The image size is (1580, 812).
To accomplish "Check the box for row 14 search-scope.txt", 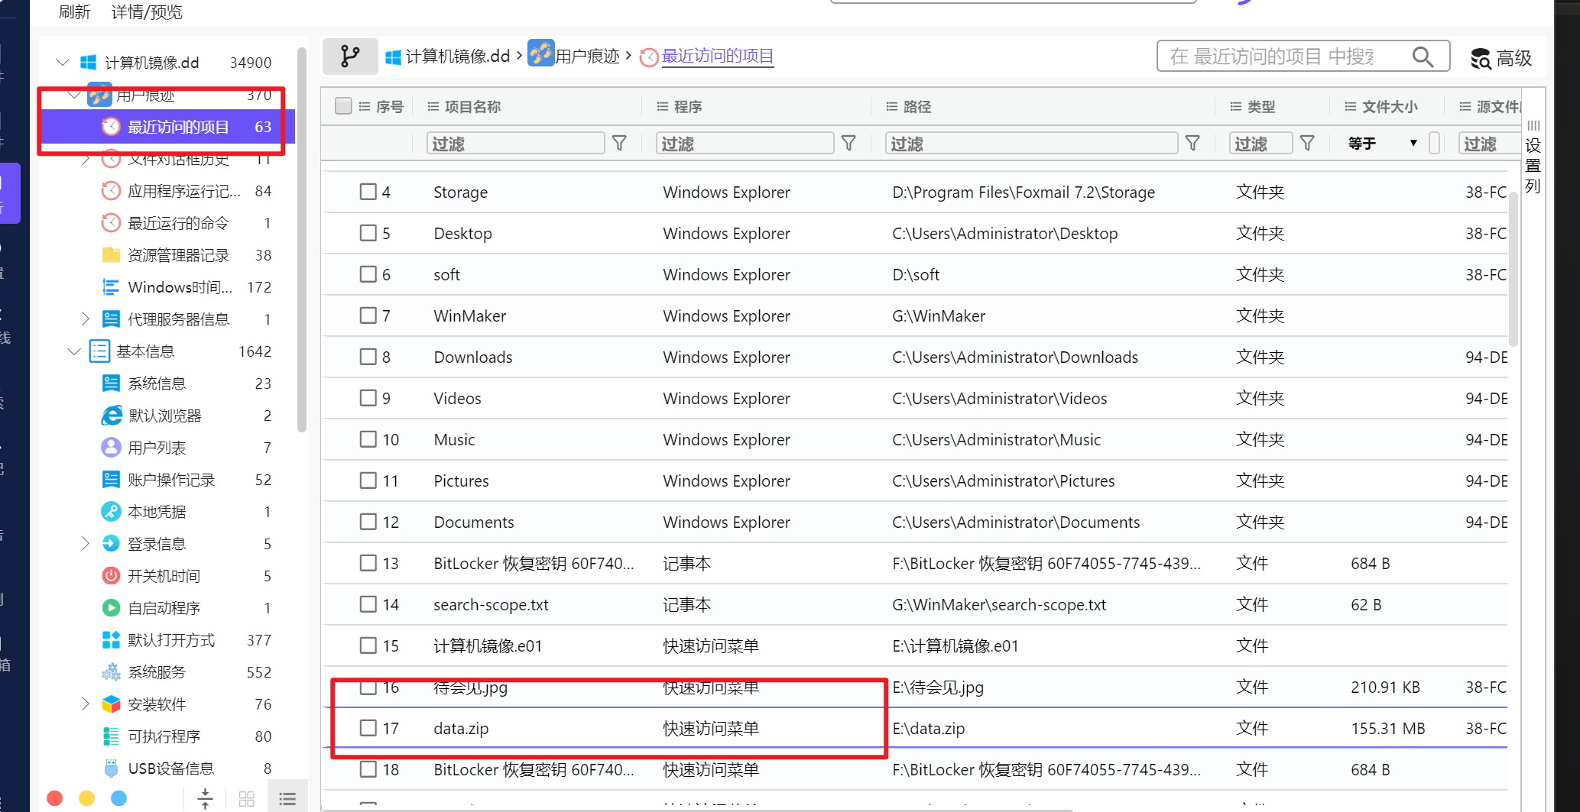I will (x=368, y=604).
